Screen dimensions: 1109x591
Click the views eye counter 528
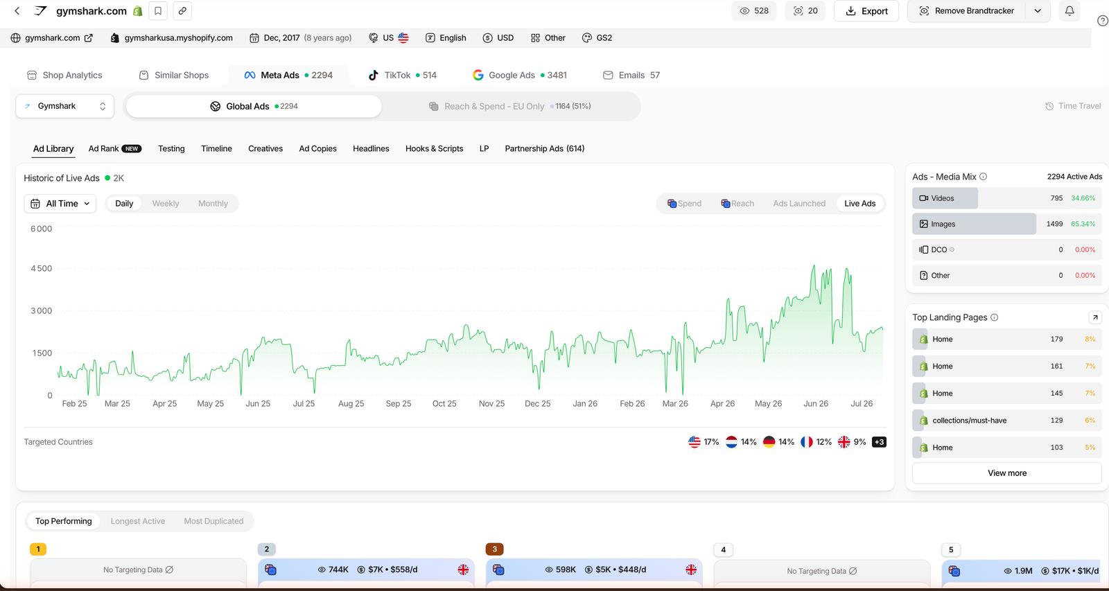(754, 11)
